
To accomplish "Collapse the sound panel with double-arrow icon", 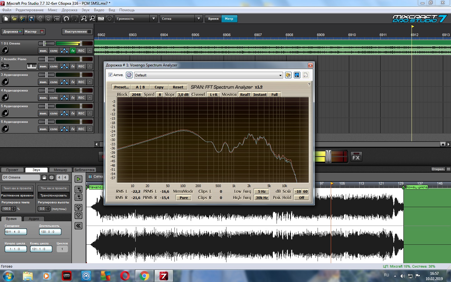I will (78, 226).
